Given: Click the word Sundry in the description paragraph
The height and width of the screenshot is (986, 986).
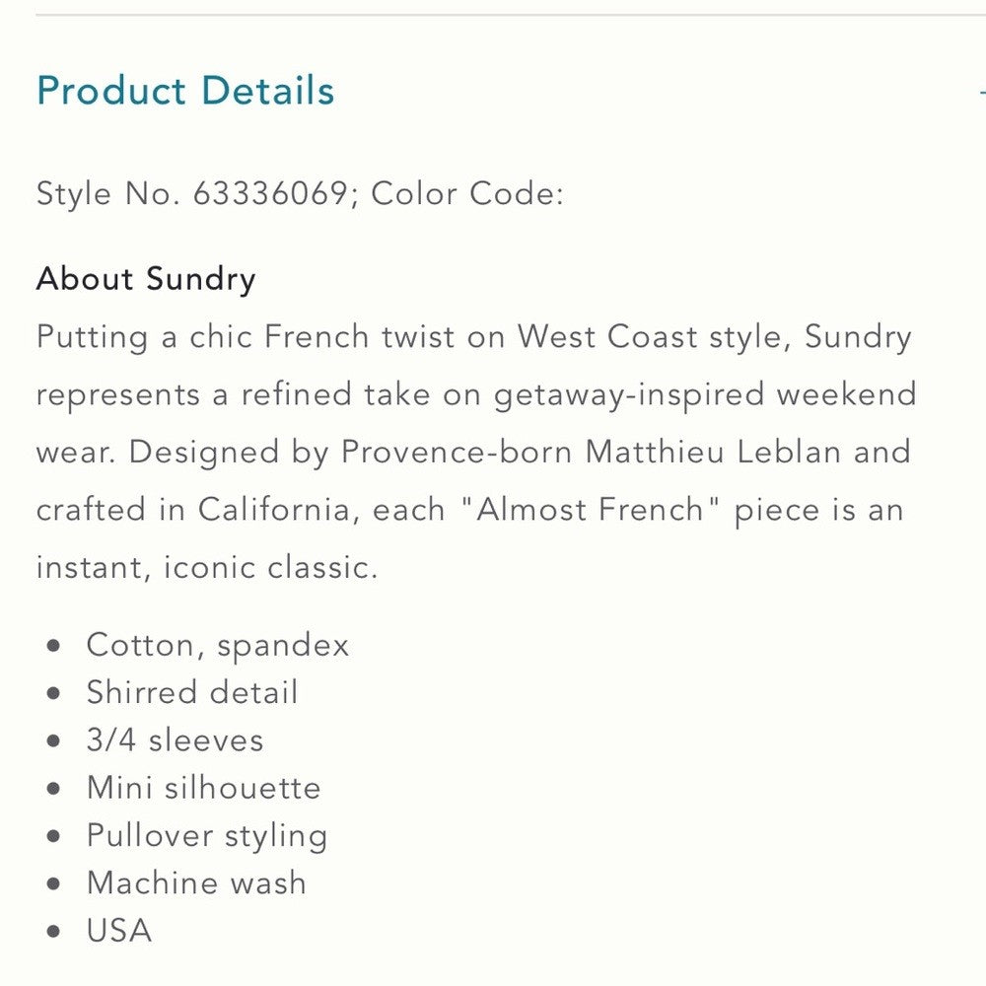Looking at the screenshot, I should click(x=858, y=337).
